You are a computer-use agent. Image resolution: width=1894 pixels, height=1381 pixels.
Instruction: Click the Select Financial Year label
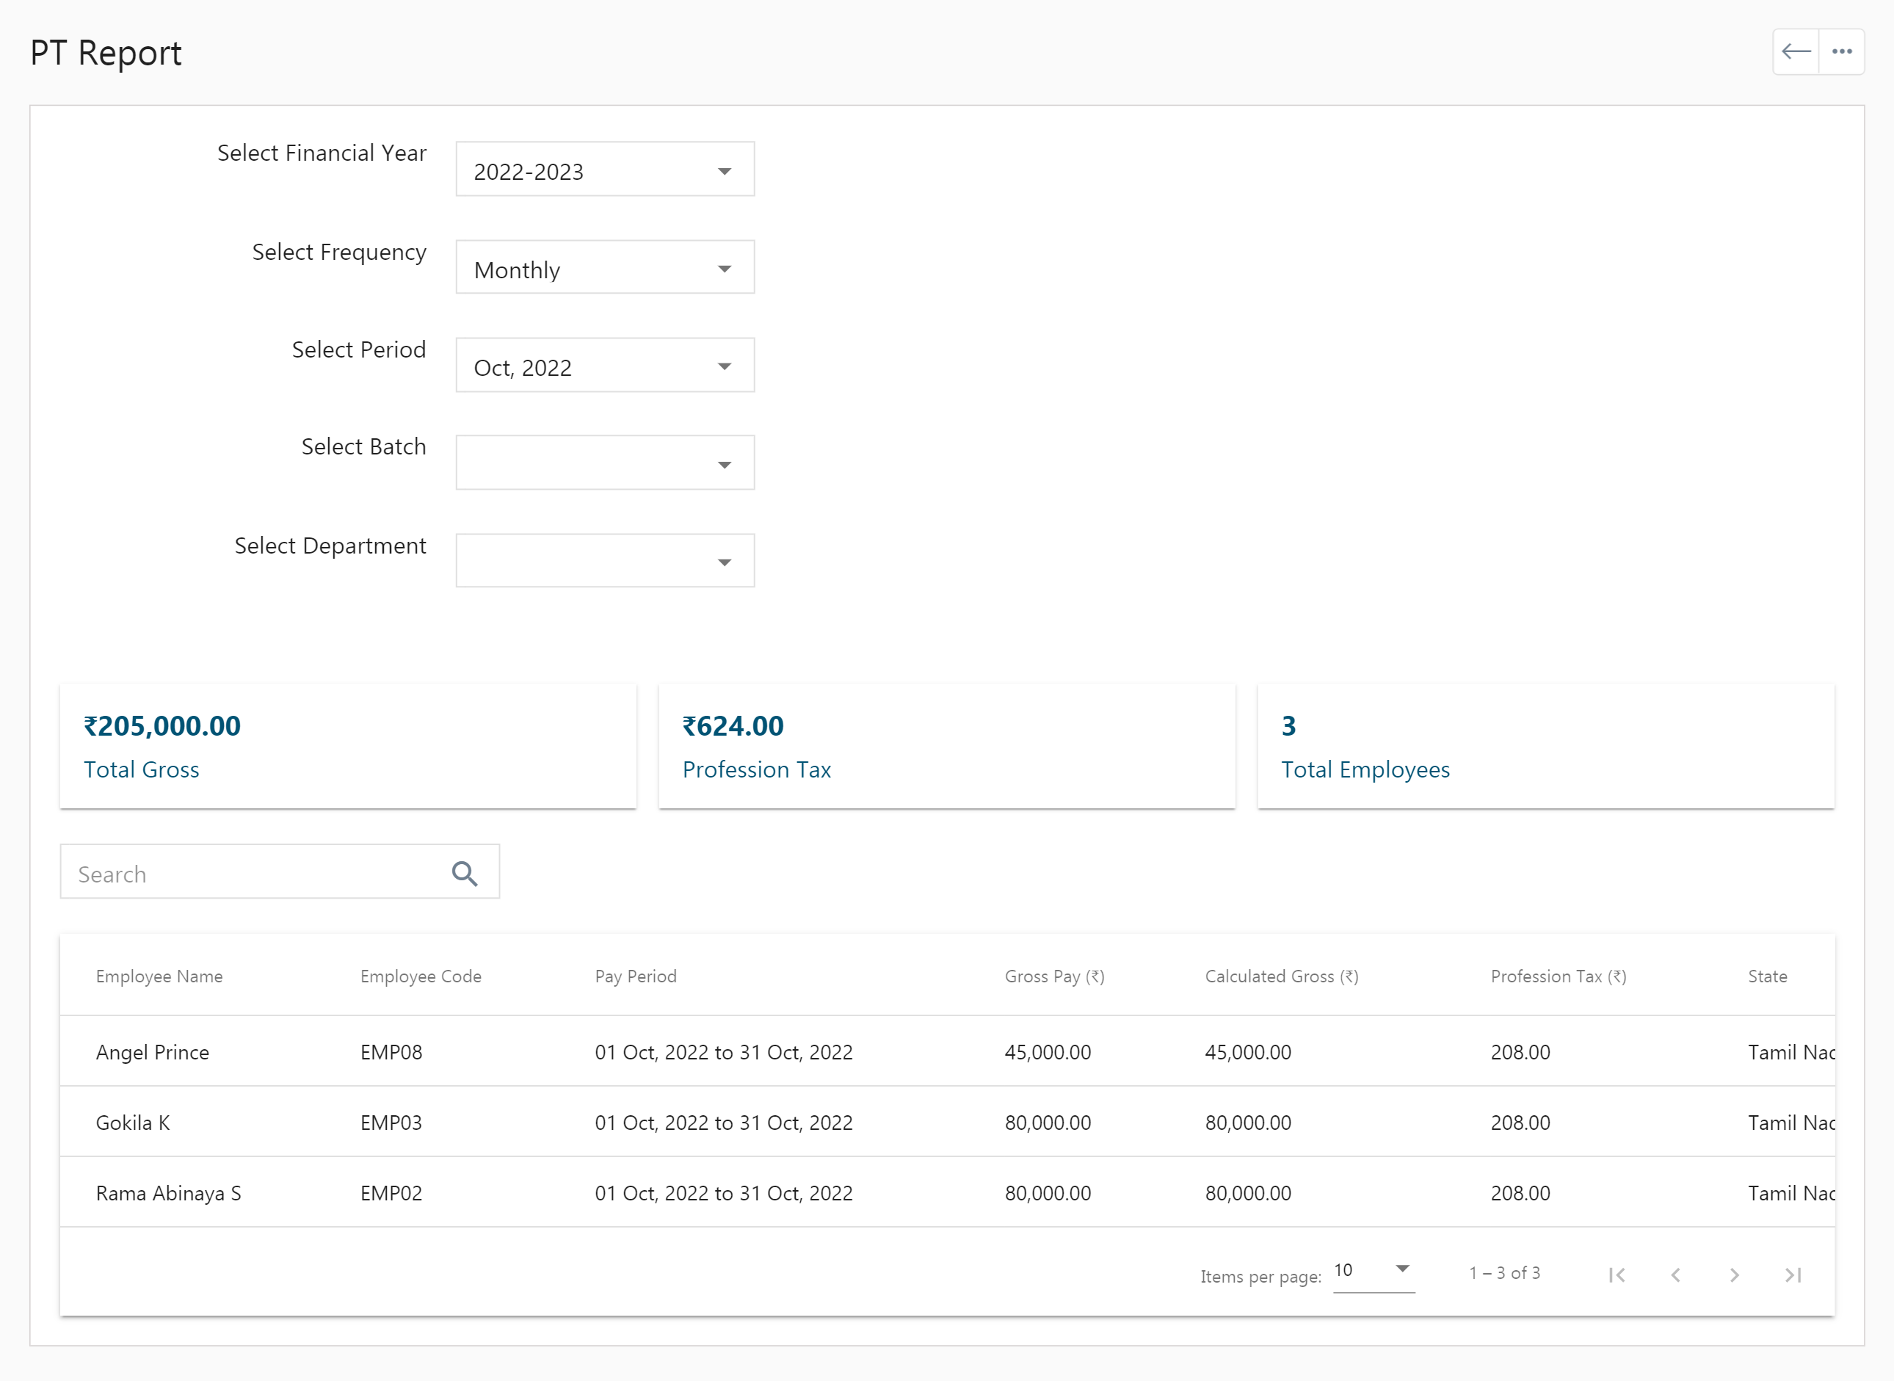click(x=322, y=153)
